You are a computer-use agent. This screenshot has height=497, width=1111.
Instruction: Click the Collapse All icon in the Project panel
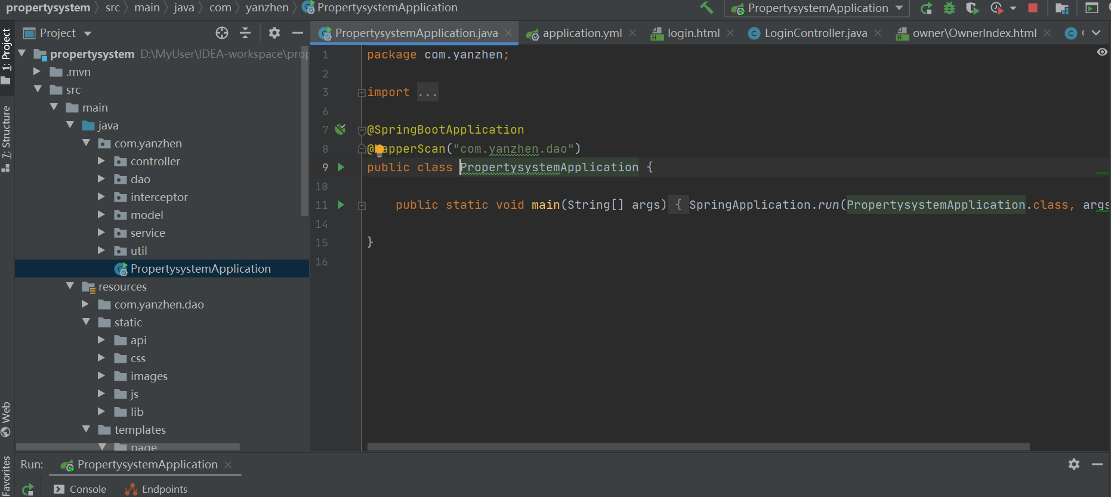coord(245,33)
